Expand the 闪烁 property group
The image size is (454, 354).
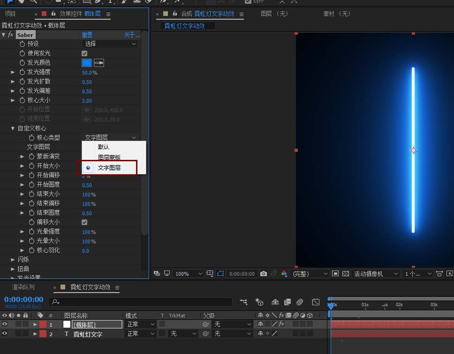tap(13, 259)
